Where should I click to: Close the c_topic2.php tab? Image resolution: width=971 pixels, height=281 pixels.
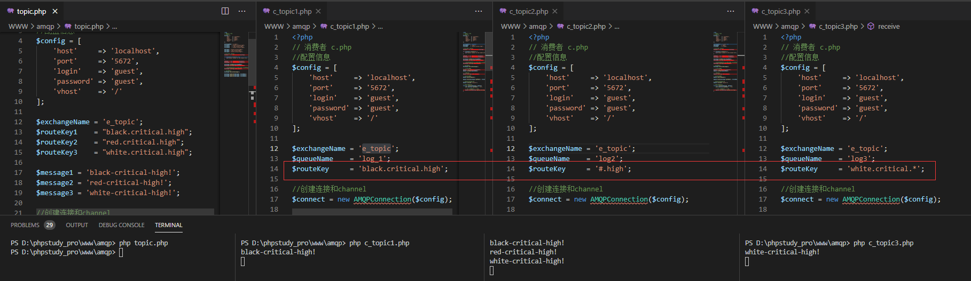tap(555, 11)
